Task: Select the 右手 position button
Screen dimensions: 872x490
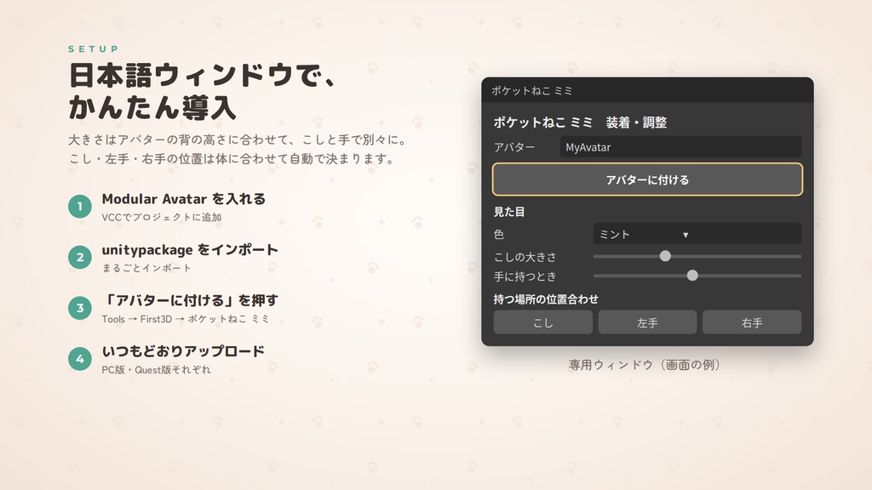Action: coord(752,322)
